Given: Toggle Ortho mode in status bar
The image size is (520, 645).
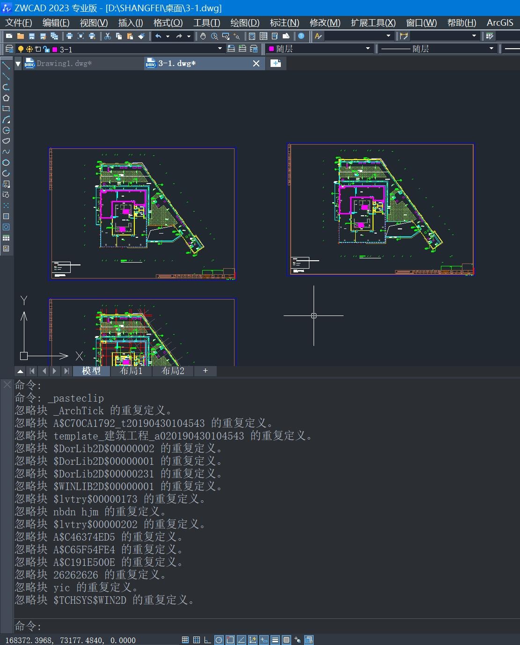Looking at the screenshot, I should (207, 640).
